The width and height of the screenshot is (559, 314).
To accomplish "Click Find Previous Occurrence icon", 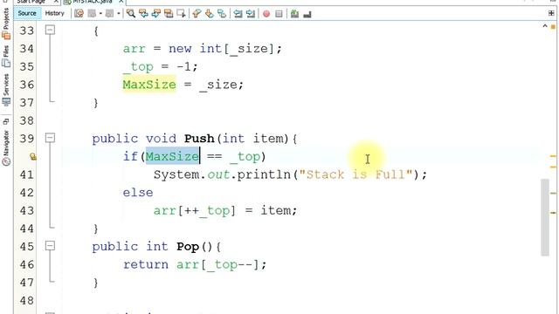I will (x=143, y=14).
